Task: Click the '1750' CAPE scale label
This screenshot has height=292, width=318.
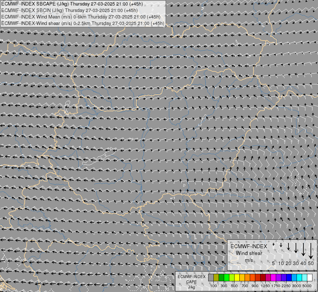Action: 276,286
